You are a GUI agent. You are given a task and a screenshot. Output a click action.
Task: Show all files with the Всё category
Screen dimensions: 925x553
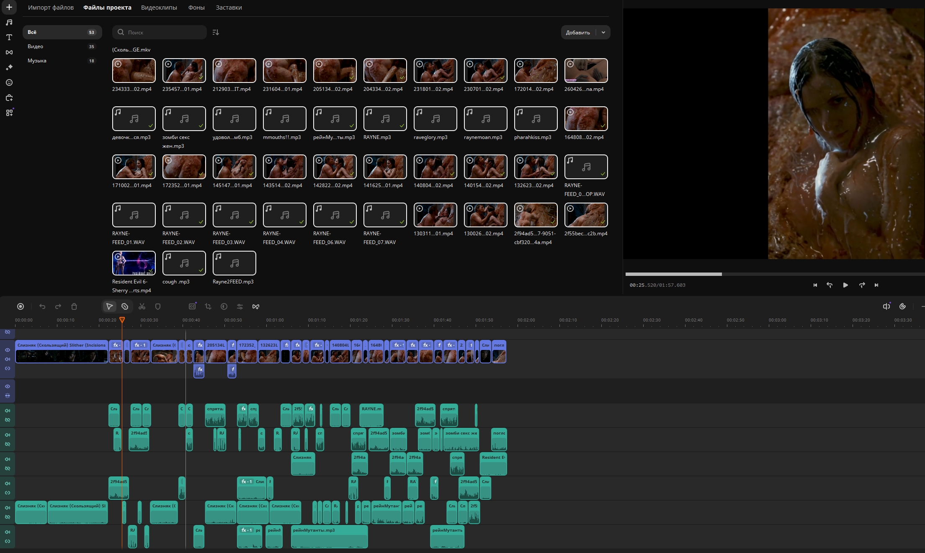pos(62,32)
